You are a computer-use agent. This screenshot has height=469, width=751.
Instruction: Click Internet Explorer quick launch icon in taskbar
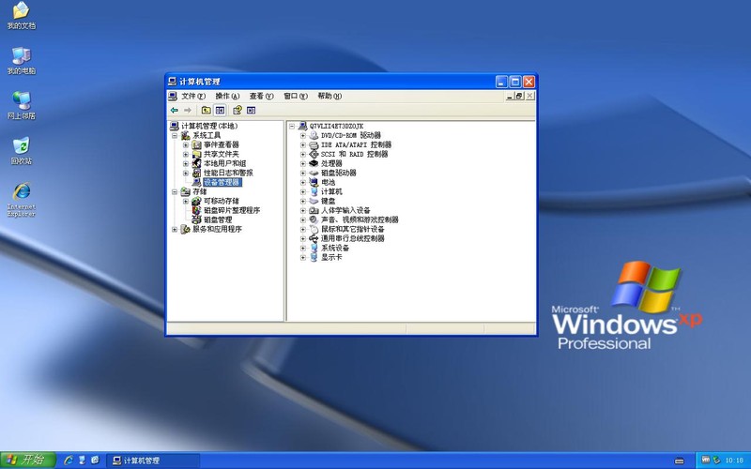coord(69,461)
